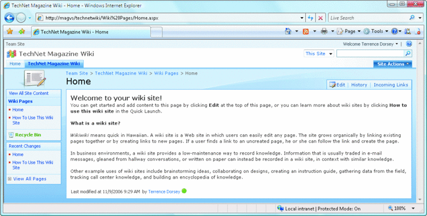The image size is (427, 216).
Task: Click the Internet Explorer window title icon
Action: click(x=6, y=6)
